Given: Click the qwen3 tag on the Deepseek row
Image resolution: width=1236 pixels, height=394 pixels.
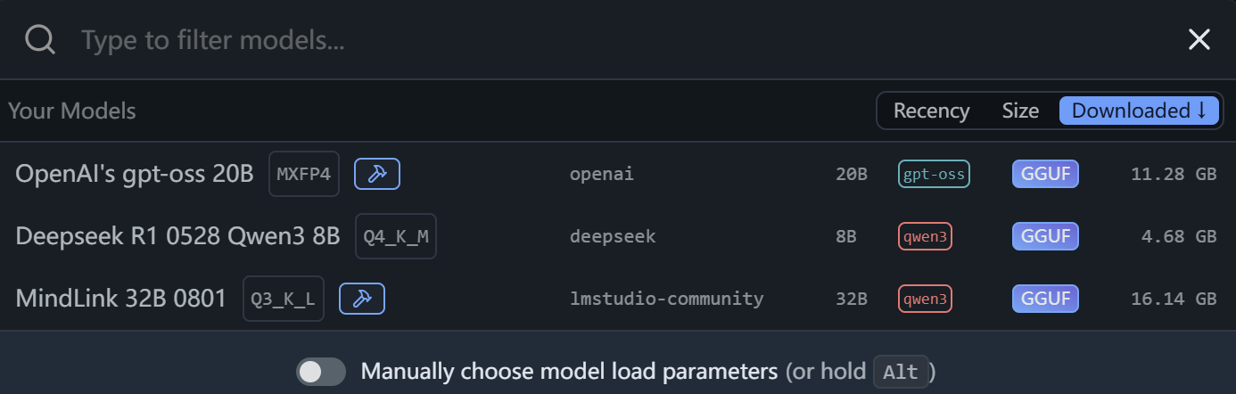Looking at the screenshot, I should [x=925, y=236].
